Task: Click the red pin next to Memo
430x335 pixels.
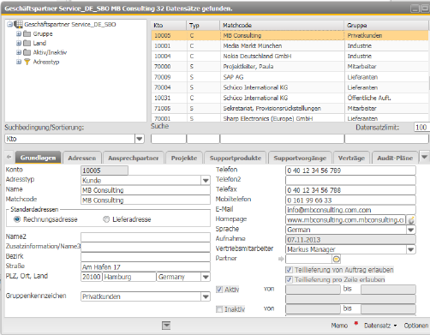Action: point(355,324)
